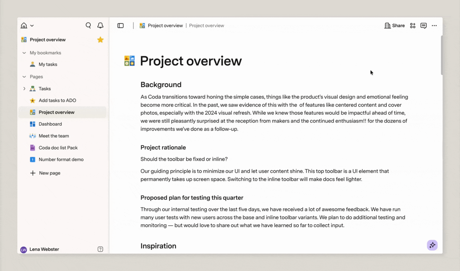The width and height of the screenshot is (460, 271).
Task: Click Project overview doc breadcrumb
Action: click(165, 26)
